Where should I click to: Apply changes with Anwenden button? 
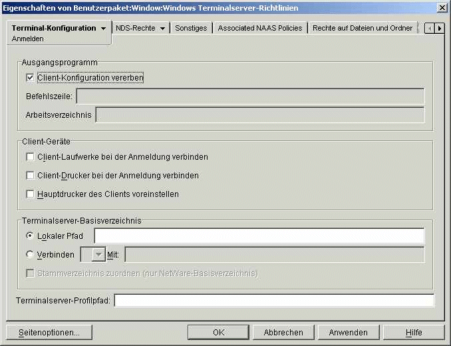pos(349,333)
